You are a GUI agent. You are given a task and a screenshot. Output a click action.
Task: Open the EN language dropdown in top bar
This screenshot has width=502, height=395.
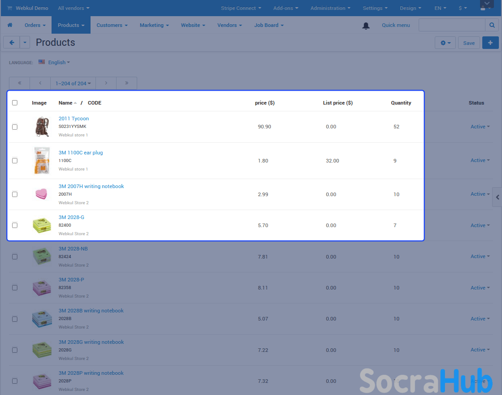tap(440, 8)
